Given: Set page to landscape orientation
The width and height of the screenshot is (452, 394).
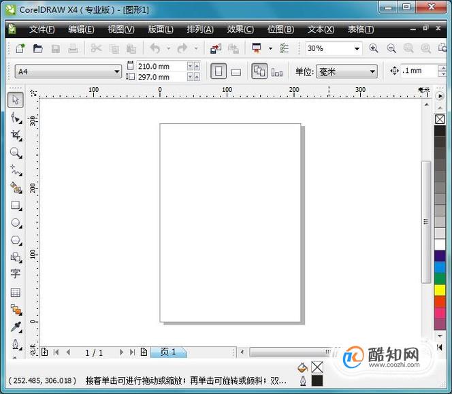Looking at the screenshot, I should point(236,71).
